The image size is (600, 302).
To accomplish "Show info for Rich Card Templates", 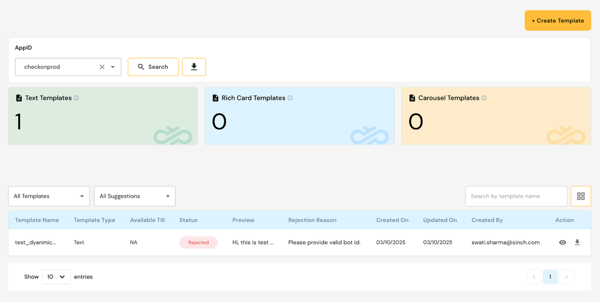I will (290, 98).
